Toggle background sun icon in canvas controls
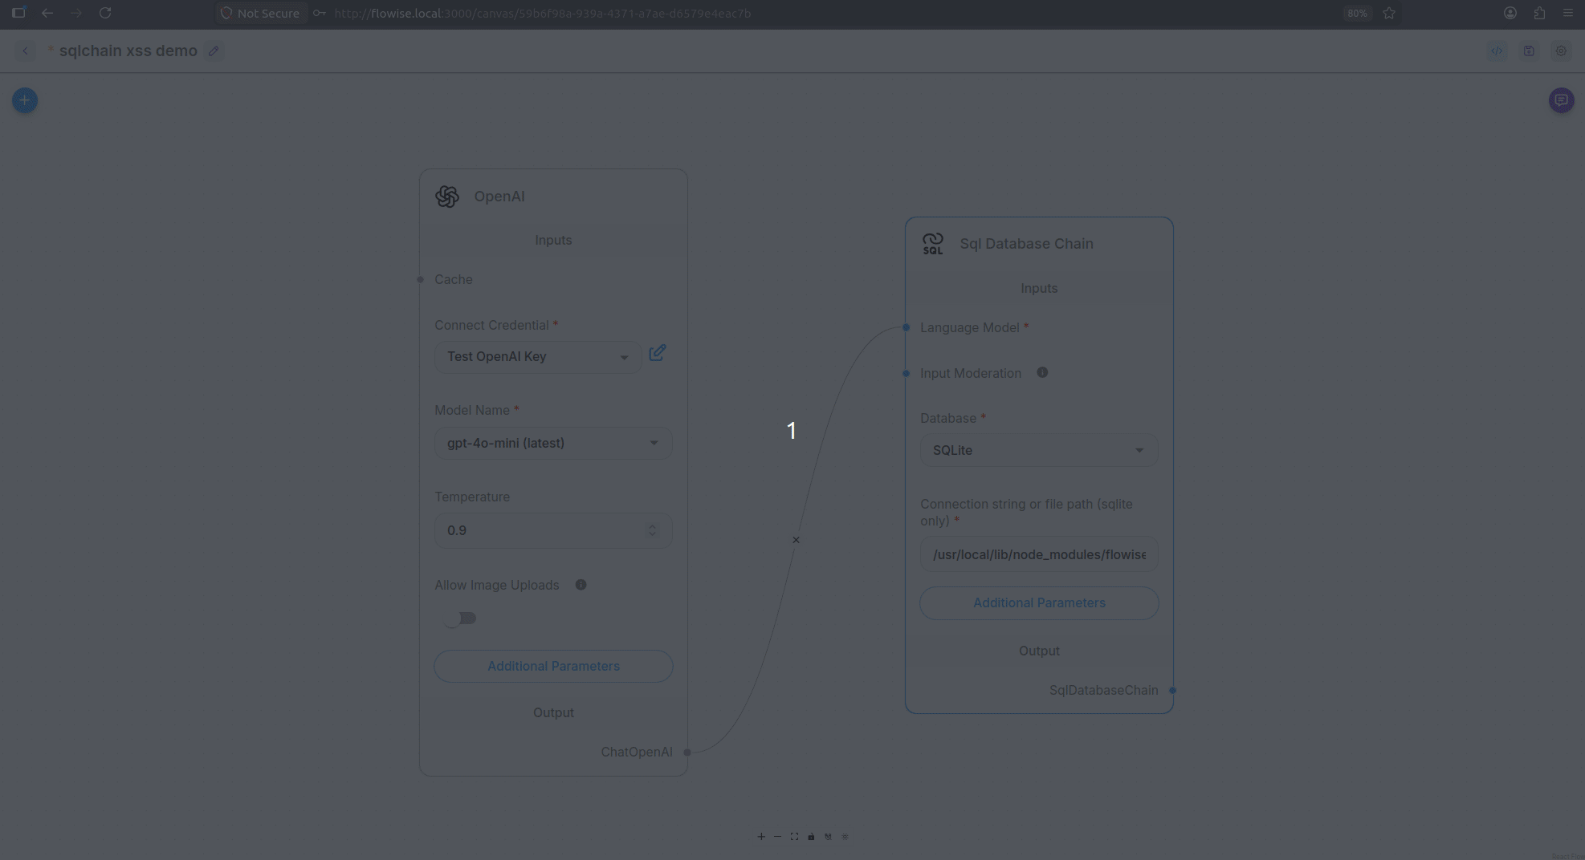The image size is (1585, 860). click(x=845, y=836)
